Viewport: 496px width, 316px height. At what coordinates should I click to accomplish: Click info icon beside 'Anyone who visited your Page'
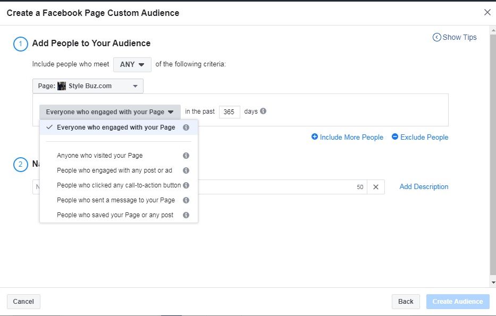coord(186,156)
